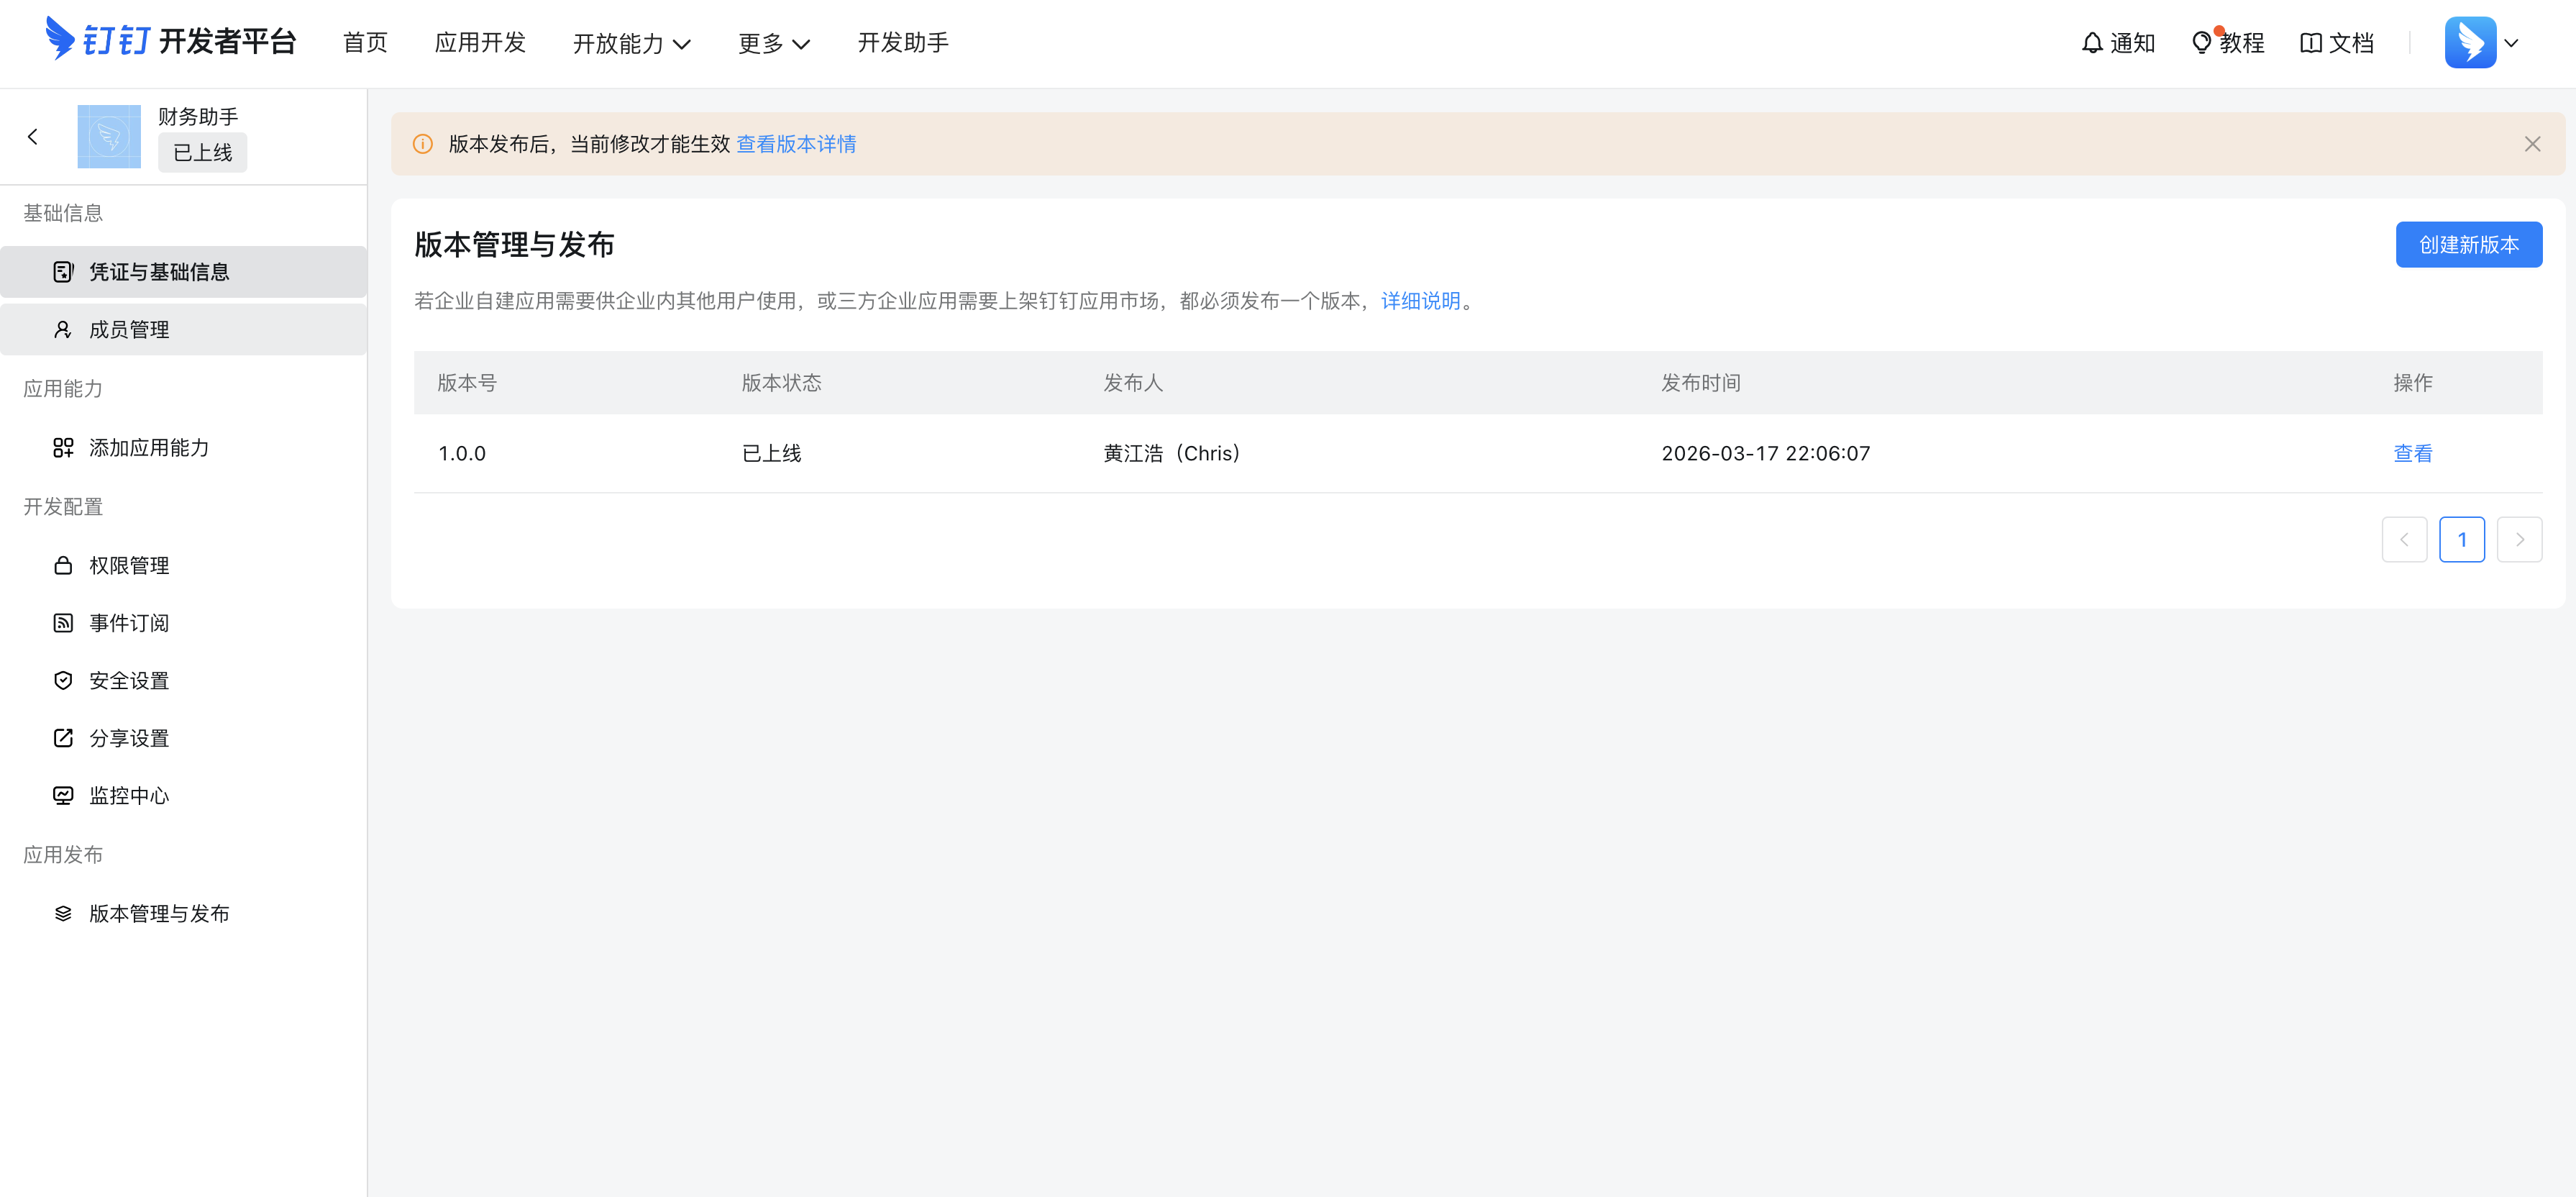Click the 监控中心 monitor icon
The height and width of the screenshot is (1197, 2576).
tap(63, 796)
